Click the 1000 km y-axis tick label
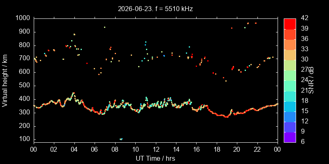The width and height of the screenshot is (329, 164). [x=23, y=18]
